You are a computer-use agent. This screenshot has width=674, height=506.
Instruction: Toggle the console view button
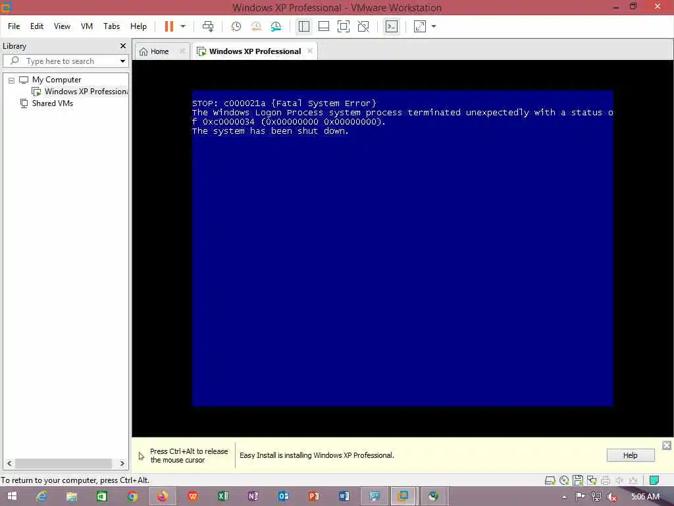click(392, 26)
